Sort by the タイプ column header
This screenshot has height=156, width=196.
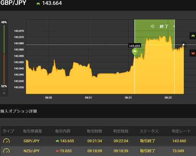tap(8, 131)
